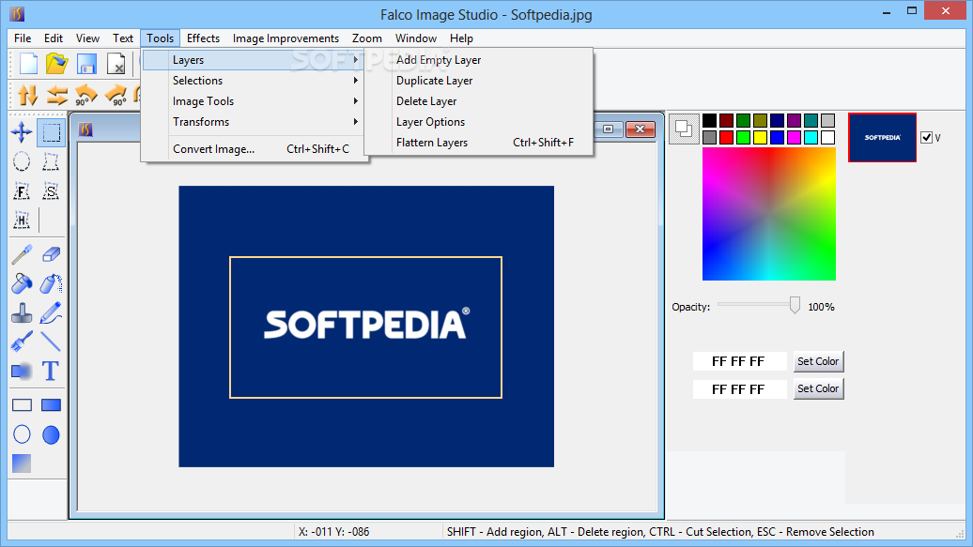
Task: Open the Effects menu
Action: pos(203,38)
